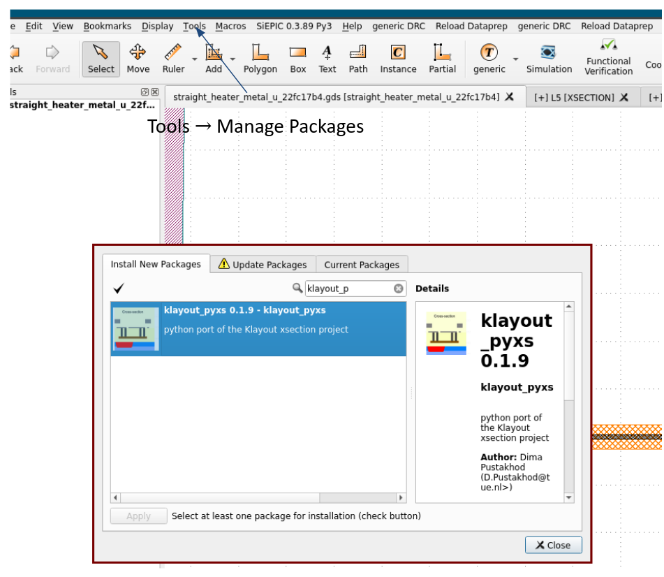Select the Path tool
664x577 pixels.
coord(357,59)
